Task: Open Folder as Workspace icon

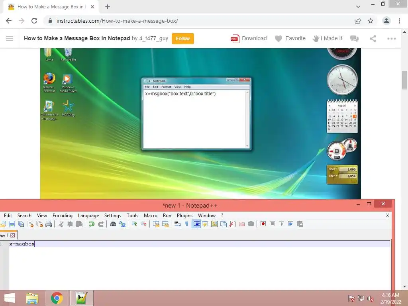Action: tap(242, 224)
